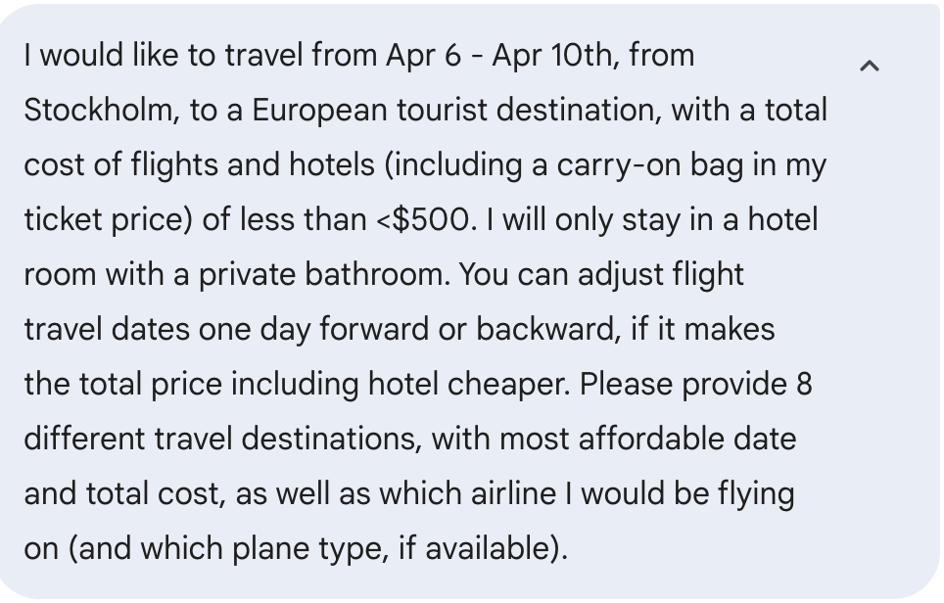The image size is (944, 603).
Task: Click the words "flights and hotels"
Action: coord(242,164)
